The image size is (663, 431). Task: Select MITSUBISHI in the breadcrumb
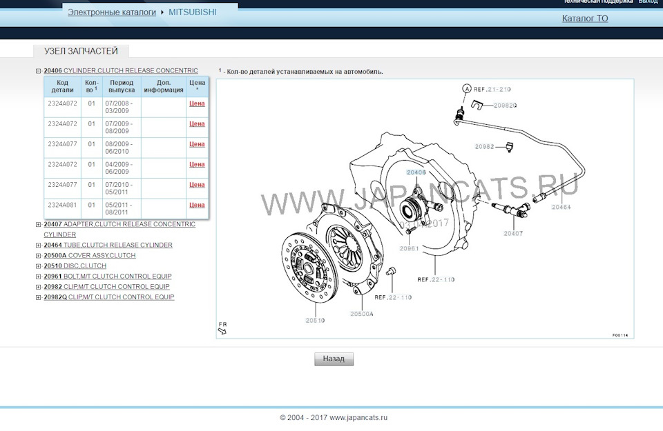click(x=191, y=12)
